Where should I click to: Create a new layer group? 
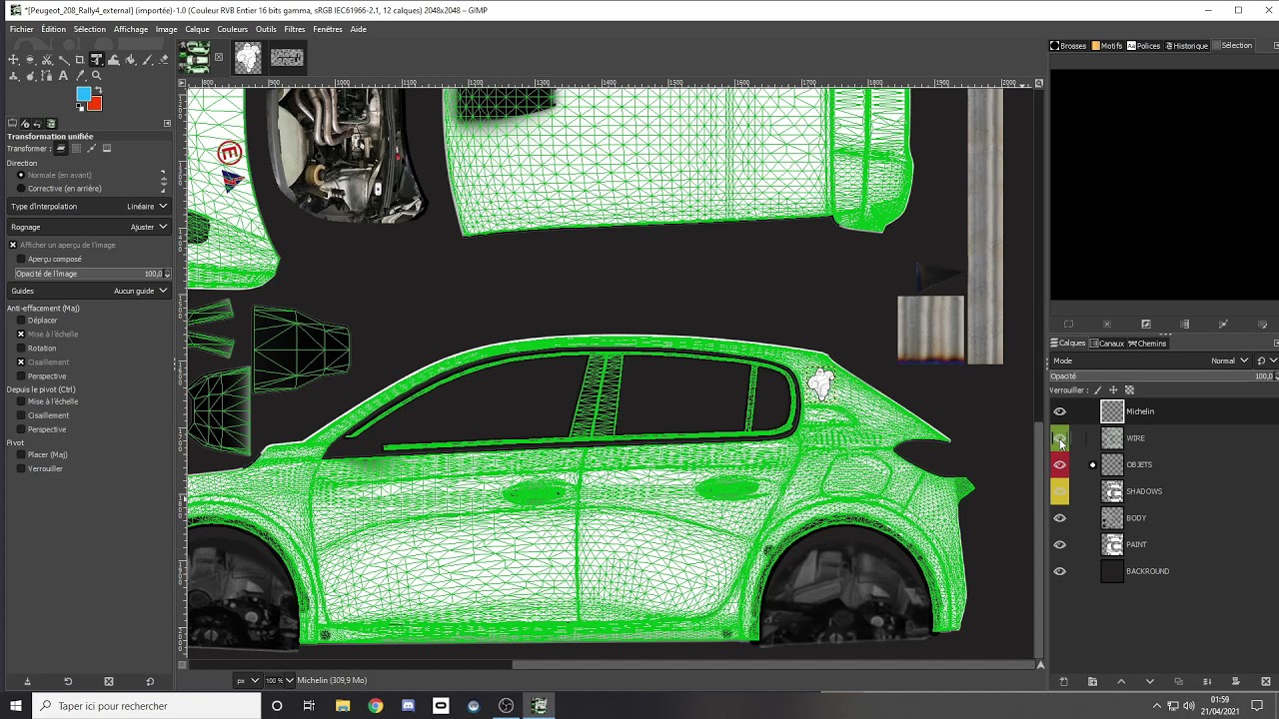1092,682
